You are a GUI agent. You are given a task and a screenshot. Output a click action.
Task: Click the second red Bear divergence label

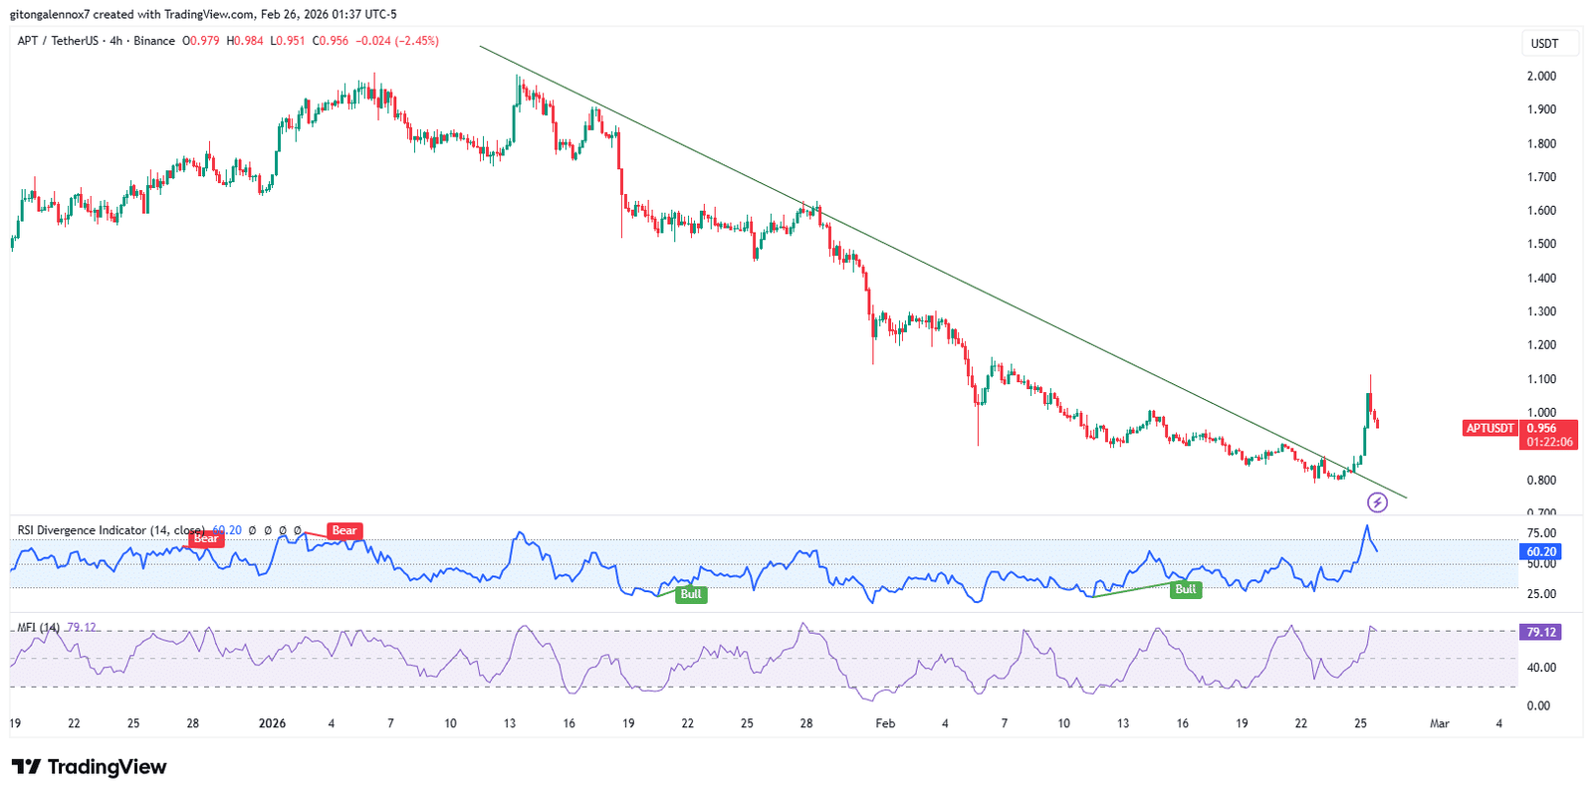343,531
